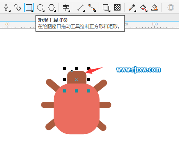Click the www.rjzxw.com watermark link
179x160 pixels.
click(138, 70)
